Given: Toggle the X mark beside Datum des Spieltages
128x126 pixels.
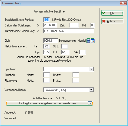Looking at the screenshot, I should coord(38,25).
